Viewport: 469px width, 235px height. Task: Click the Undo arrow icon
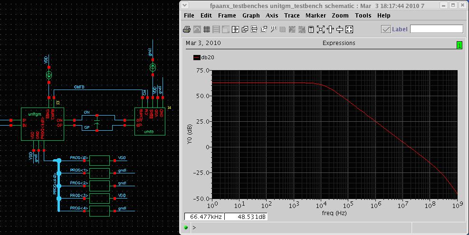pyautogui.click(x=197, y=29)
